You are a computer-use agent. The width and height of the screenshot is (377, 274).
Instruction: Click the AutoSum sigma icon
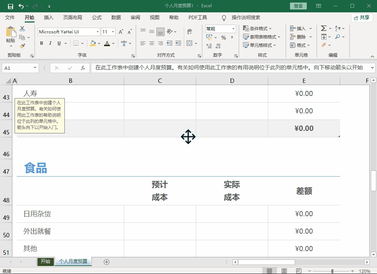coord(324,28)
